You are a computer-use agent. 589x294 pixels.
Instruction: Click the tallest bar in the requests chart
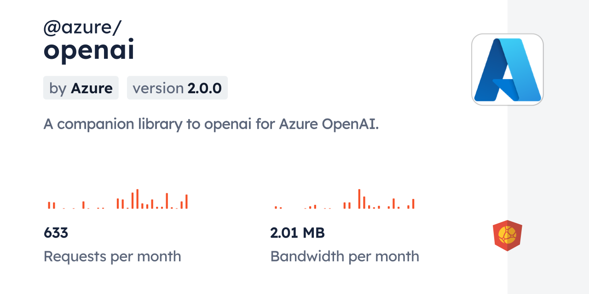[137, 199]
